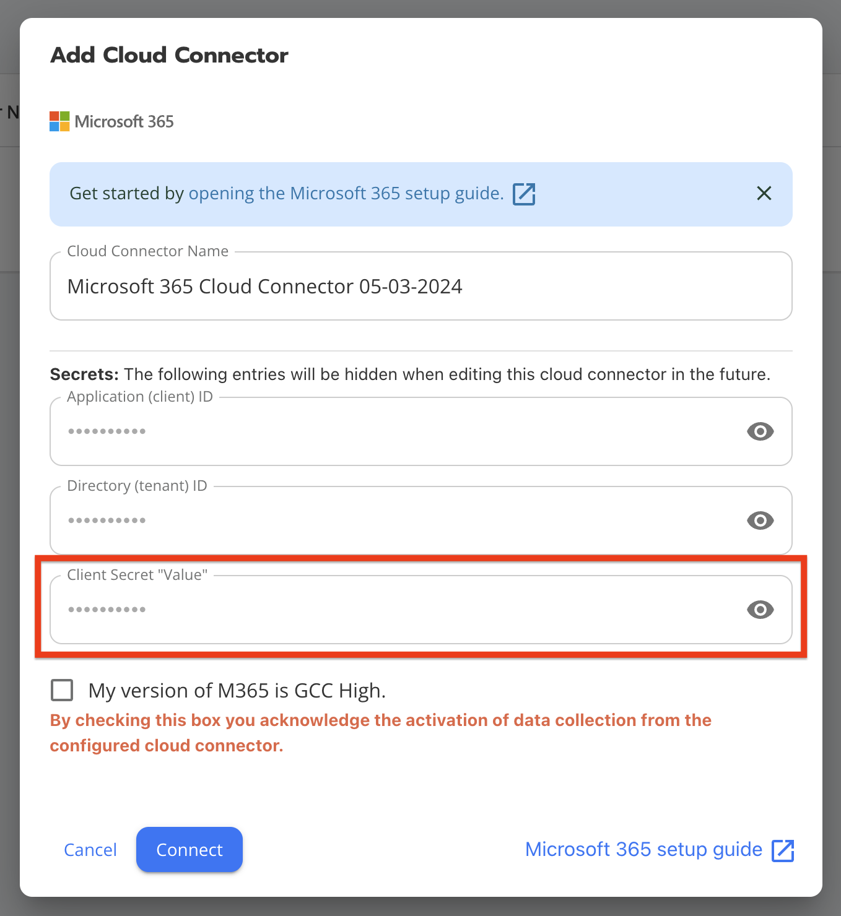The image size is (841, 916).
Task: Click the external link icon beside the bottom setup guide
Action: coord(783,850)
